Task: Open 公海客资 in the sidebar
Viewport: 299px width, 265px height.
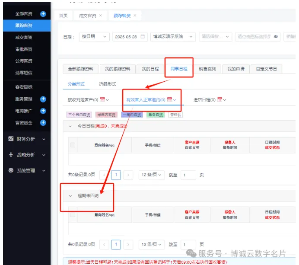Action: [x=24, y=61]
